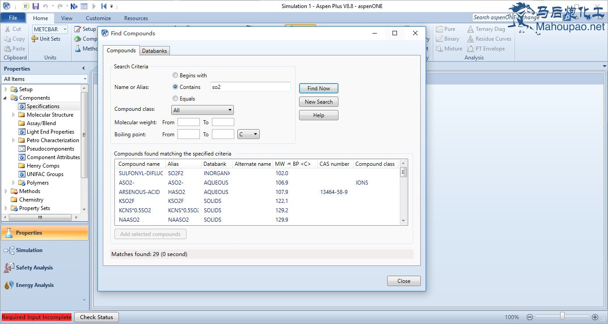Expand the Molecular Structure tree node
Image resolution: width=608 pixels, height=324 pixels.
pos(13,115)
